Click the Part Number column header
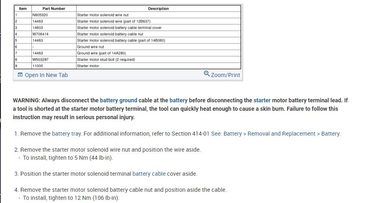The height and width of the screenshot is (203, 375). point(54,8)
